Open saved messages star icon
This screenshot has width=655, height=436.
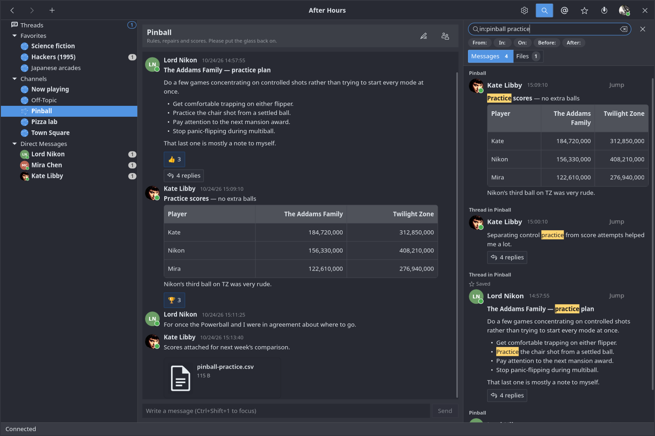(x=584, y=10)
